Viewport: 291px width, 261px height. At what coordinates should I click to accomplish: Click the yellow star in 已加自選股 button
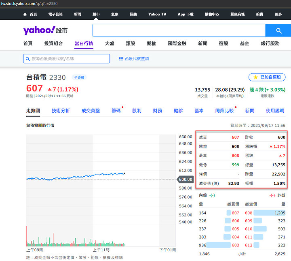pos(255,77)
